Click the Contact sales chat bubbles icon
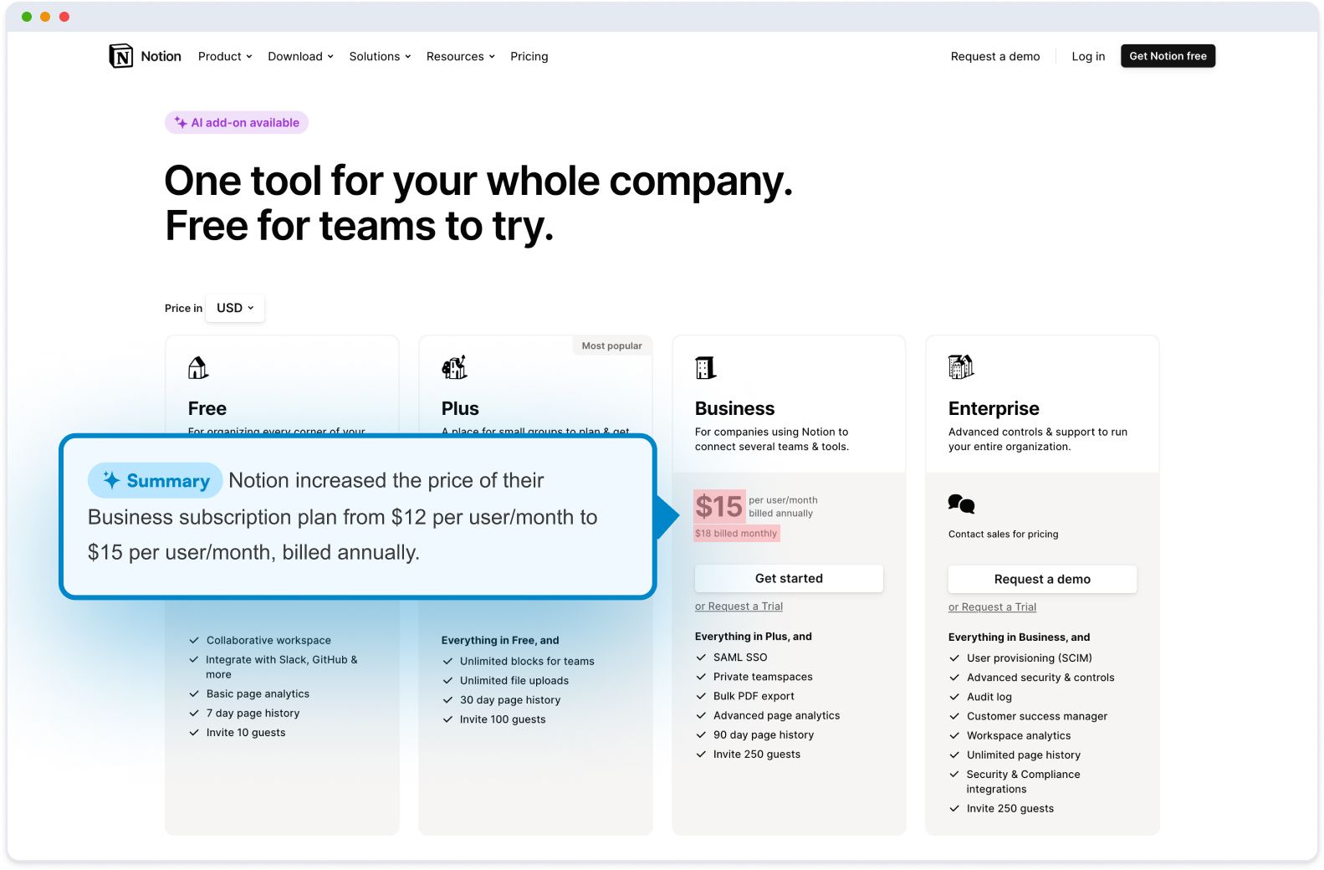This screenshot has height=870, width=1324. click(961, 504)
